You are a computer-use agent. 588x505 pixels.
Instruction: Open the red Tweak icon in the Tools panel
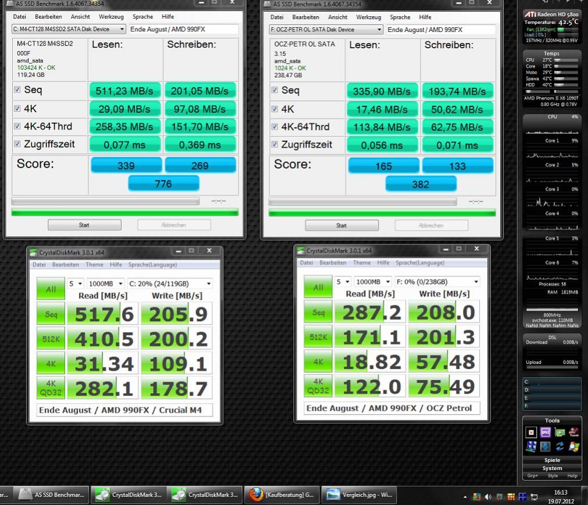(x=573, y=433)
